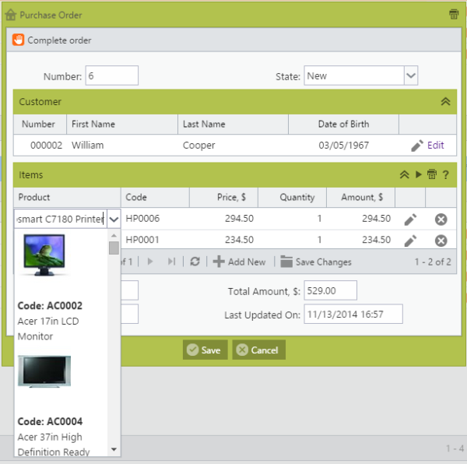Click the Quantity column header
467x464 pixels.
292,197
